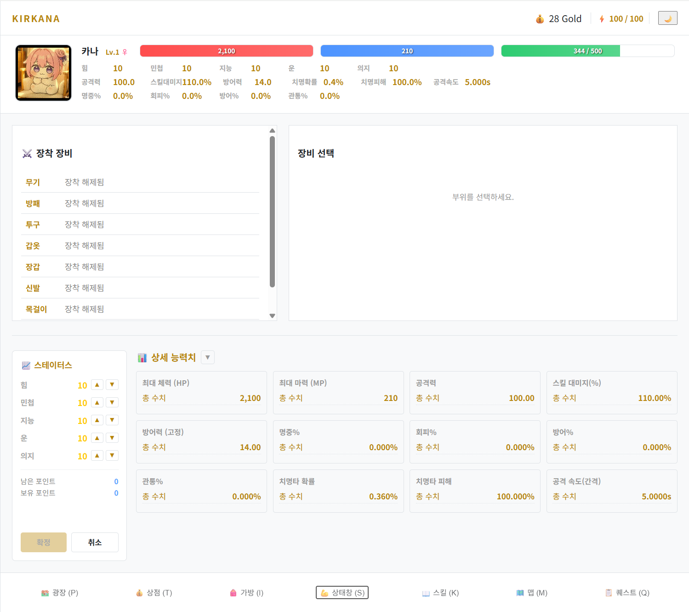Increase 의지 stat with up arrow
The height and width of the screenshot is (612, 689).
point(97,456)
